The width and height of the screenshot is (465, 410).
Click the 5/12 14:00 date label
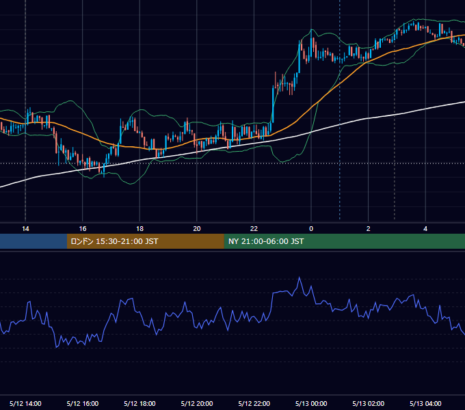pyautogui.click(x=25, y=403)
